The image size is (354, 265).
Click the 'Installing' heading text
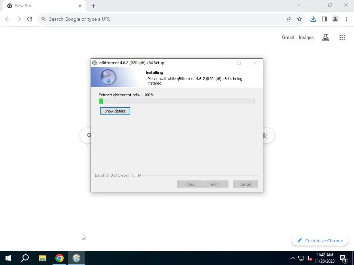155,72
